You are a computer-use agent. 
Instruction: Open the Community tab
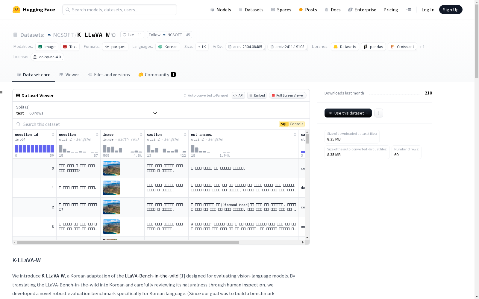(x=157, y=75)
